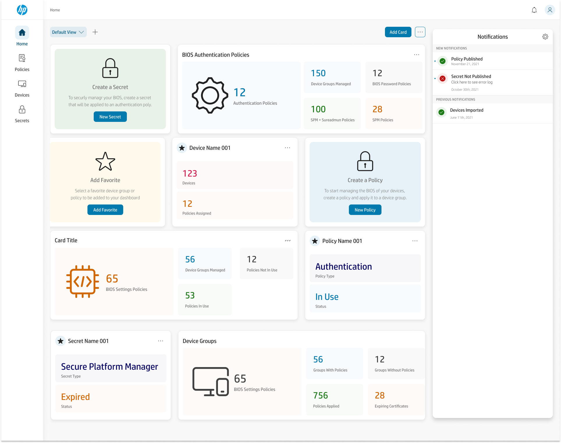Open the Device Name 001 card ellipsis menu

(x=287, y=148)
